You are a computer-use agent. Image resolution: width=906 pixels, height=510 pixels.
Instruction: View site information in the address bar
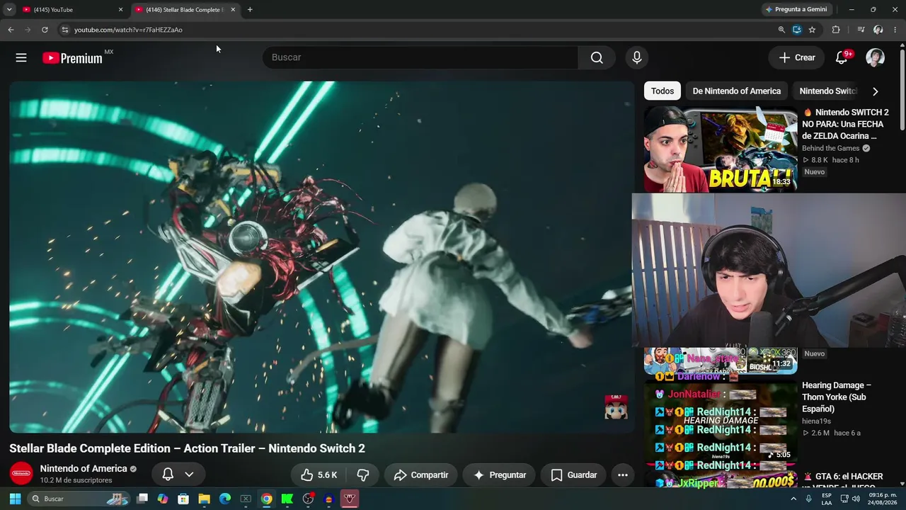point(64,30)
